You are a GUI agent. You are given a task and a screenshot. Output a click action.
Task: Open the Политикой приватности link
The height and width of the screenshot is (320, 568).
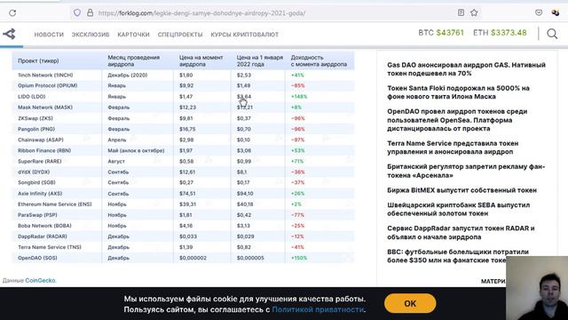coord(318,309)
